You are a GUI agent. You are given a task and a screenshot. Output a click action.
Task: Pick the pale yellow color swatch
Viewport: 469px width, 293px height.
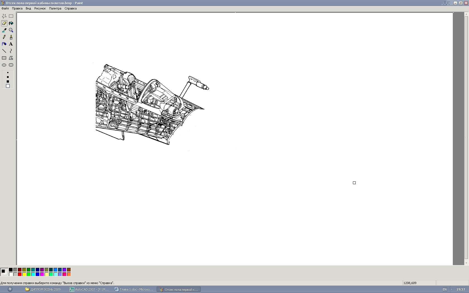(x=47, y=274)
